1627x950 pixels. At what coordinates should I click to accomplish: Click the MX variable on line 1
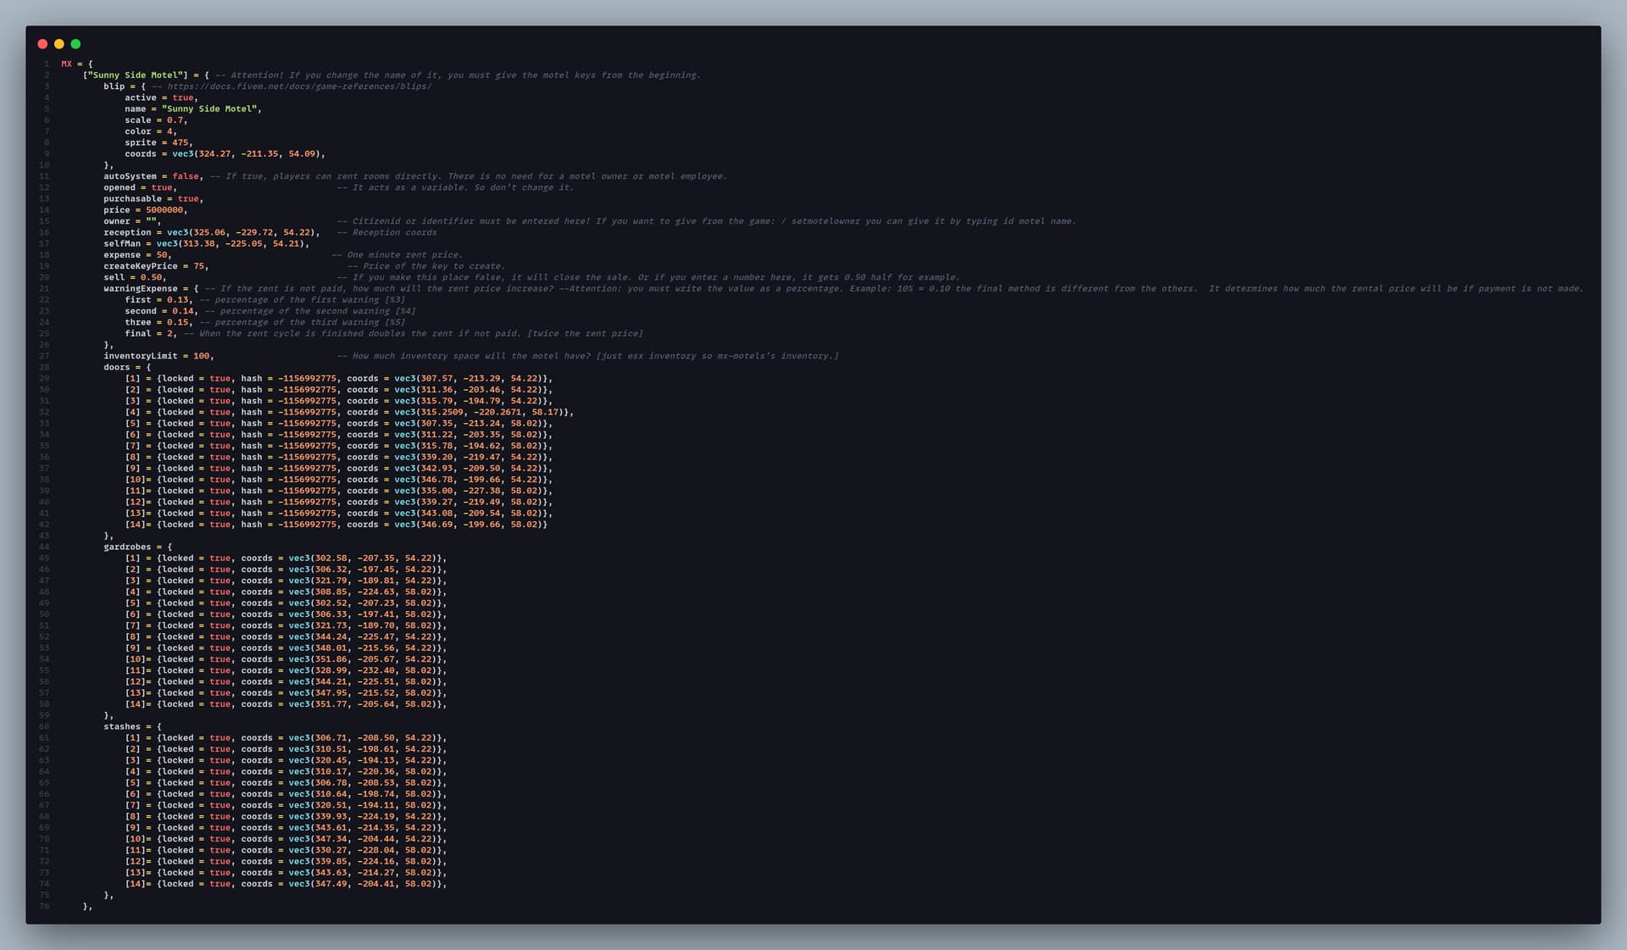point(66,64)
